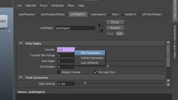
Task: Click the Dot Position slider handle
Action: (x=108, y=66)
